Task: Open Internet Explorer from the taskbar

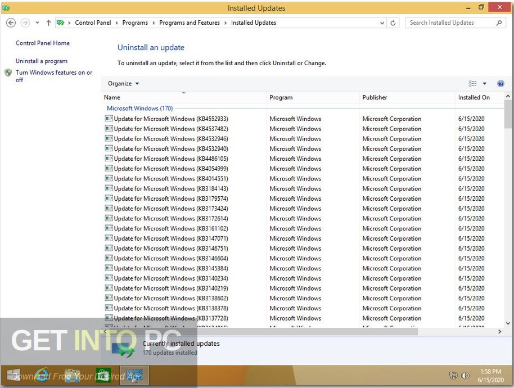Action: (x=42, y=375)
